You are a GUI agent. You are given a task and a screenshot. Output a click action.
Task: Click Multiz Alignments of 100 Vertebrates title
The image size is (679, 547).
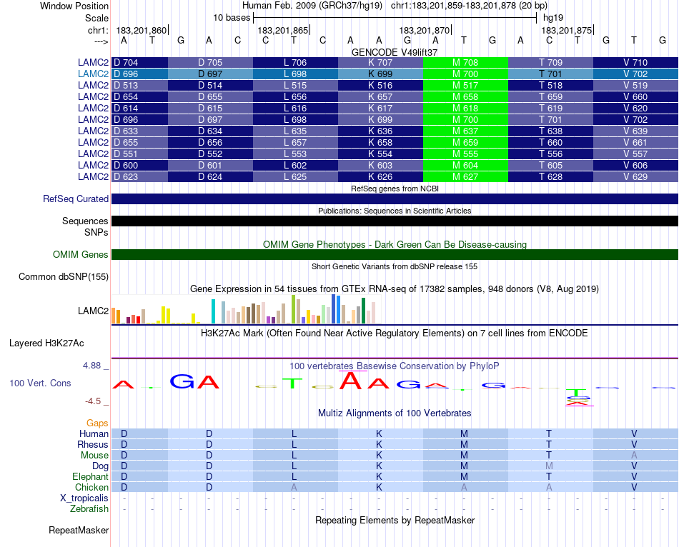click(395, 413)
